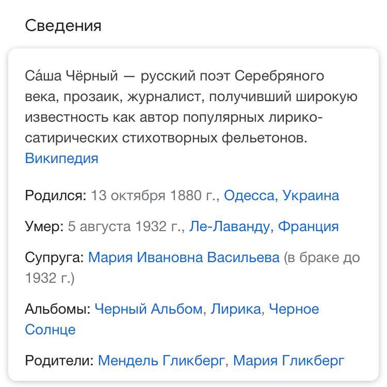This screenshot has height=387, width=387.
Task: Follow the Ле-Лаванду, Франция link
Action: [x=264, y=227]
